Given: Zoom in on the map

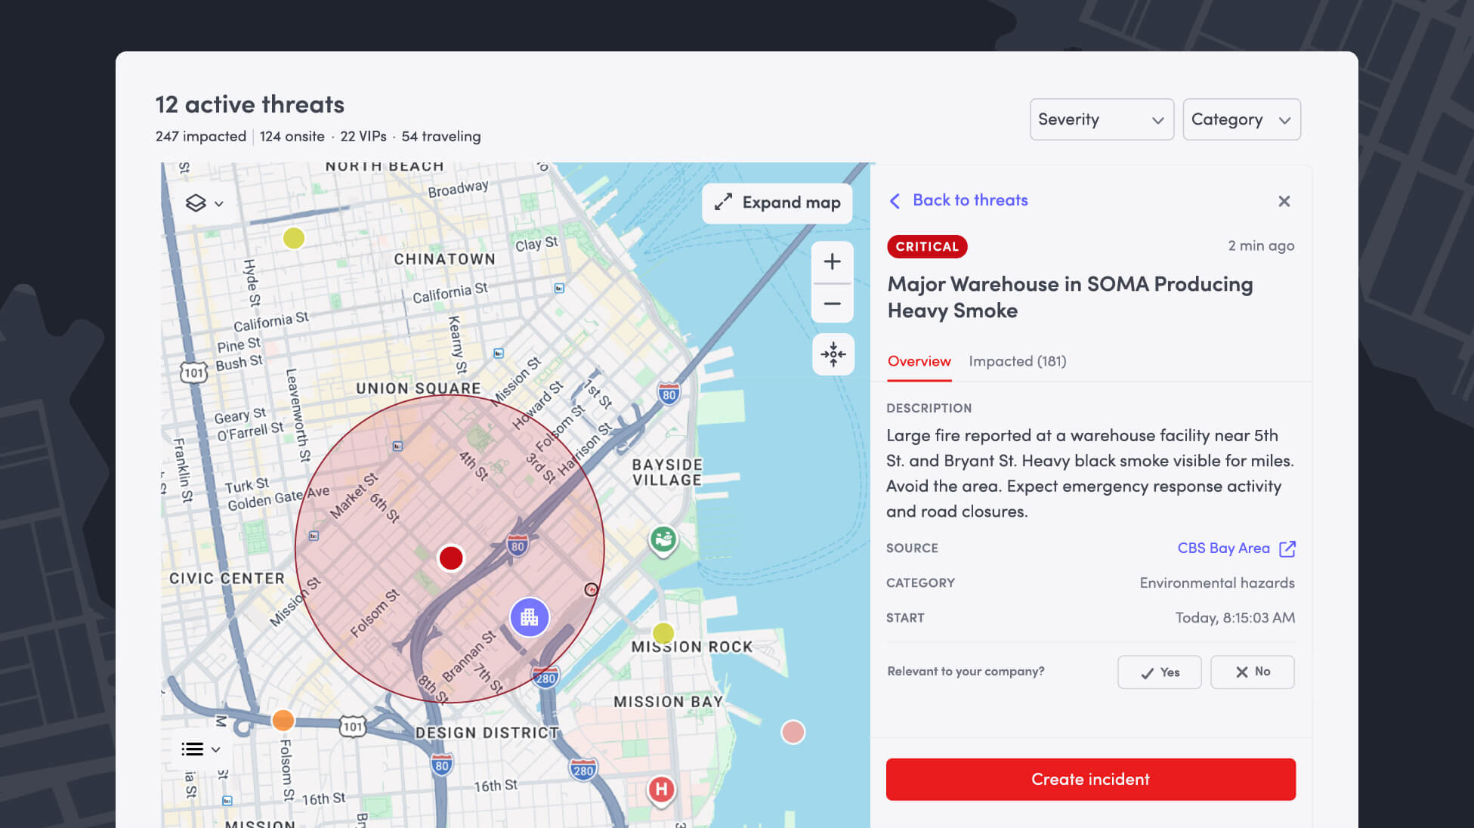Looking at the screenshot, I should [833, 261].
